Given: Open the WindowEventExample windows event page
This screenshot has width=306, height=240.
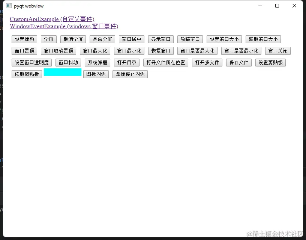Looking at the screenshot, I should click(63, 26).
